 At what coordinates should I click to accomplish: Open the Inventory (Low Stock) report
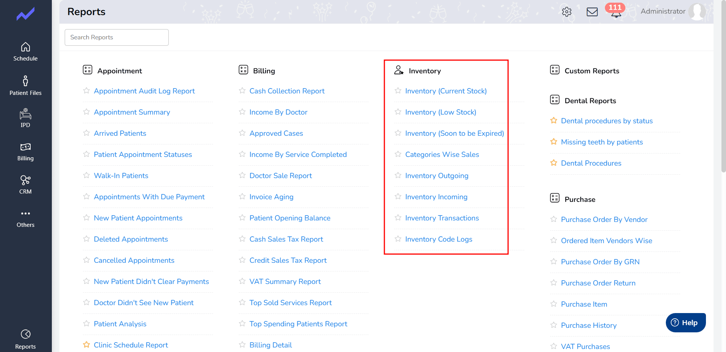(x=440, y=112)
